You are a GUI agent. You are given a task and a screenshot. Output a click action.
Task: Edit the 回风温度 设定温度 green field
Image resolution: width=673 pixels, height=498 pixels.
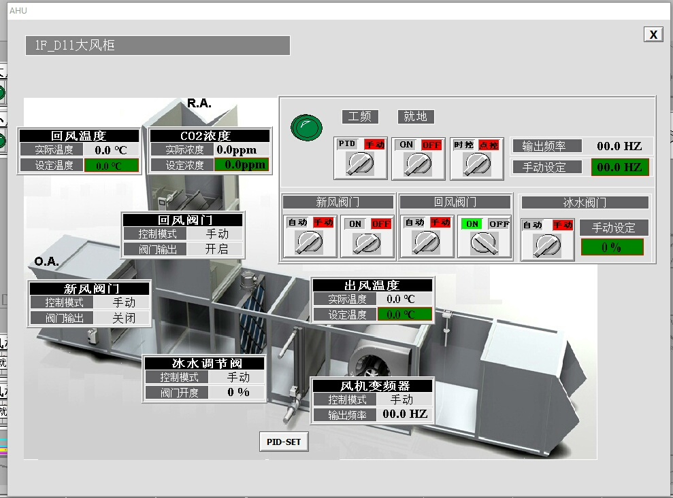pos(112,165)
